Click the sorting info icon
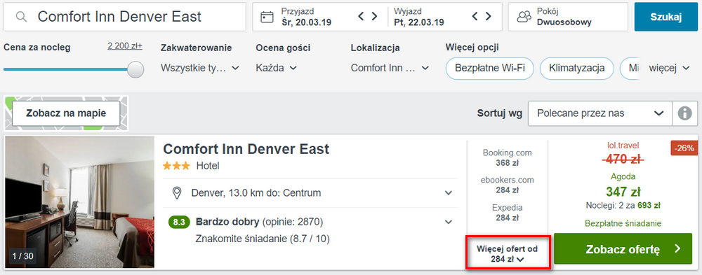 point(684,113)
